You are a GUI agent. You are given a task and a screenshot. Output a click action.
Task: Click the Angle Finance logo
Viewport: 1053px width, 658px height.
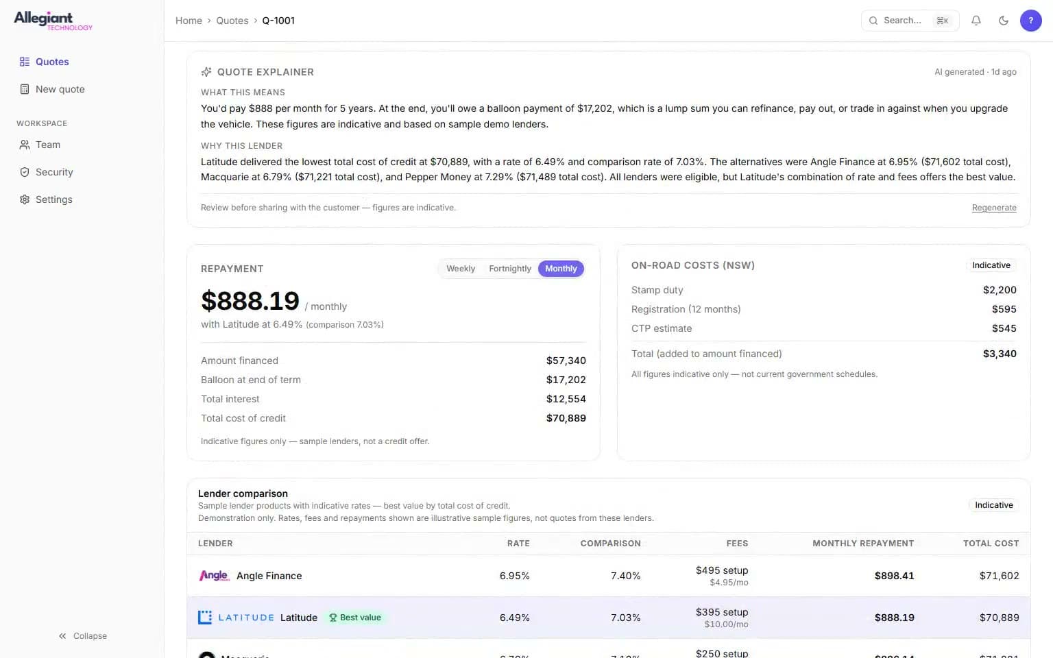click(214, 576)
